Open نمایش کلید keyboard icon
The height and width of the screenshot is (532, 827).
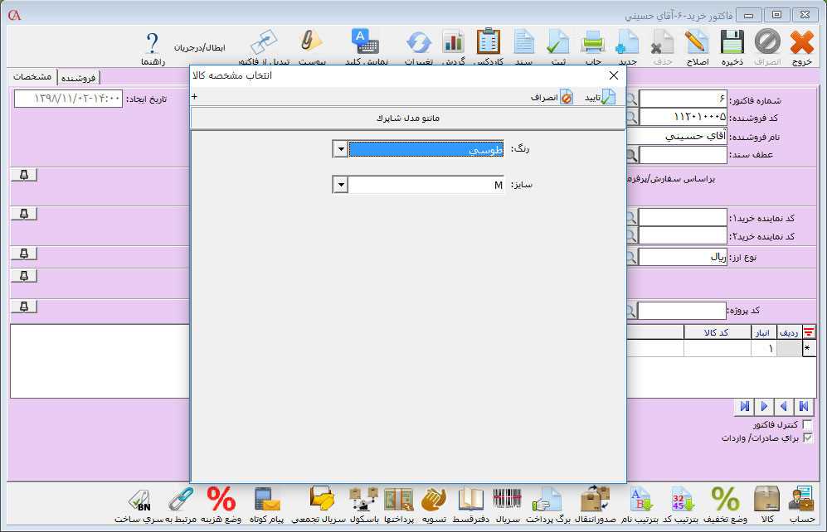point(365,42)
